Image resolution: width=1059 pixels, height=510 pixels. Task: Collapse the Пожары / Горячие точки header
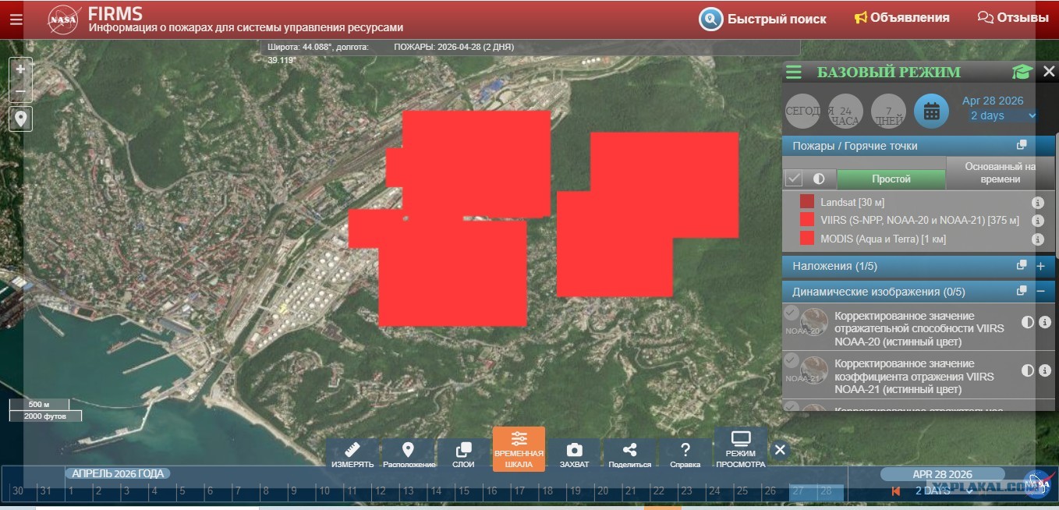(855, 146)
